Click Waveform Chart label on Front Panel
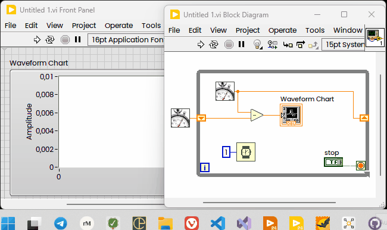387x230 pixels. [39, 63]
